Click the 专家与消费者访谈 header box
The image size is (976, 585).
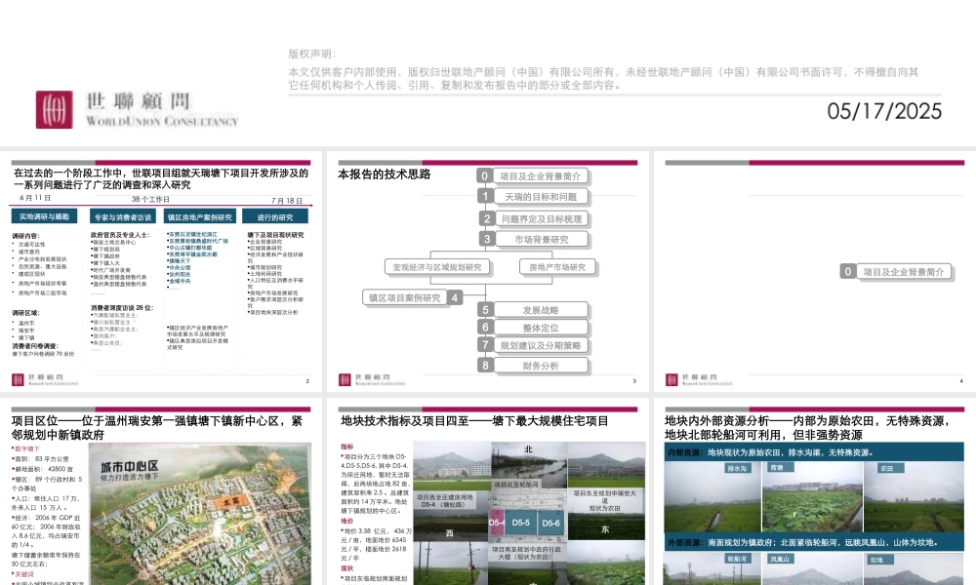point(123,217)
